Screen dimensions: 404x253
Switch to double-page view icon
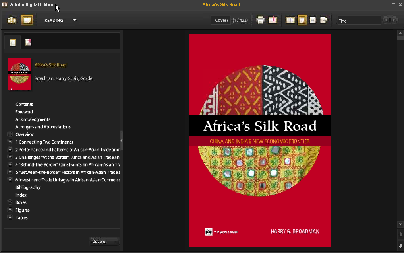(x=290, y=20)
